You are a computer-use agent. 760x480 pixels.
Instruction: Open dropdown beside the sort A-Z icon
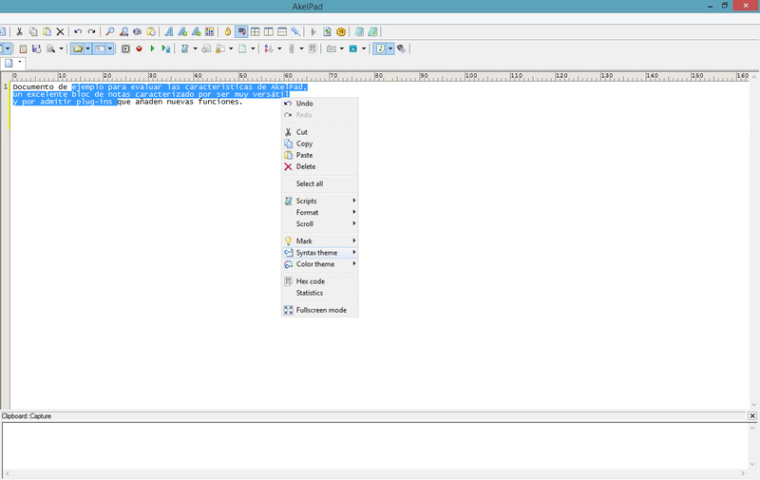[x=279, y=48]
